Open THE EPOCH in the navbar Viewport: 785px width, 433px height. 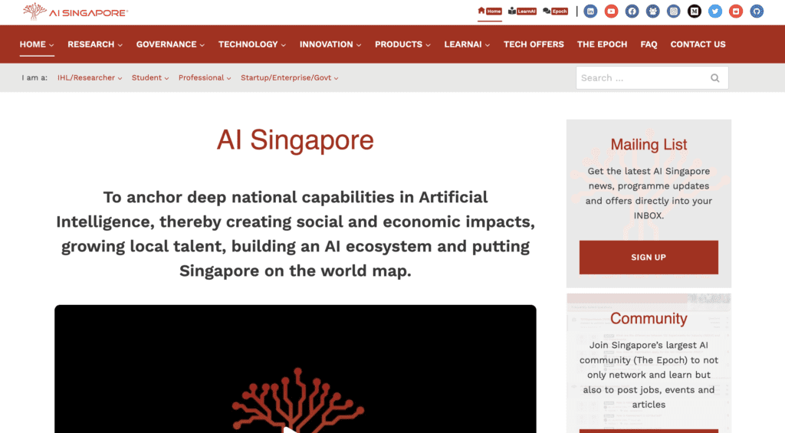(602, 44)
